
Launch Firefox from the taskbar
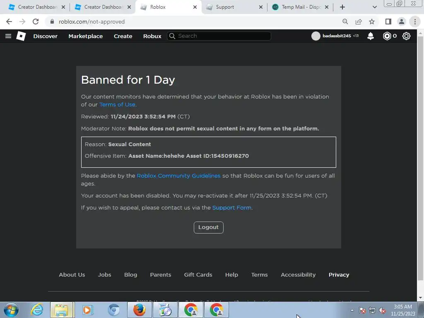pyautogui.click(x=139, y=310)
